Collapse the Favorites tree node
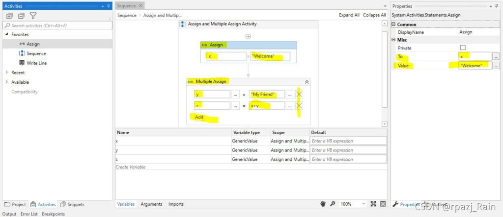Viewport: 503px width, 217px height. pyautogui.click(x=7, y=34)
